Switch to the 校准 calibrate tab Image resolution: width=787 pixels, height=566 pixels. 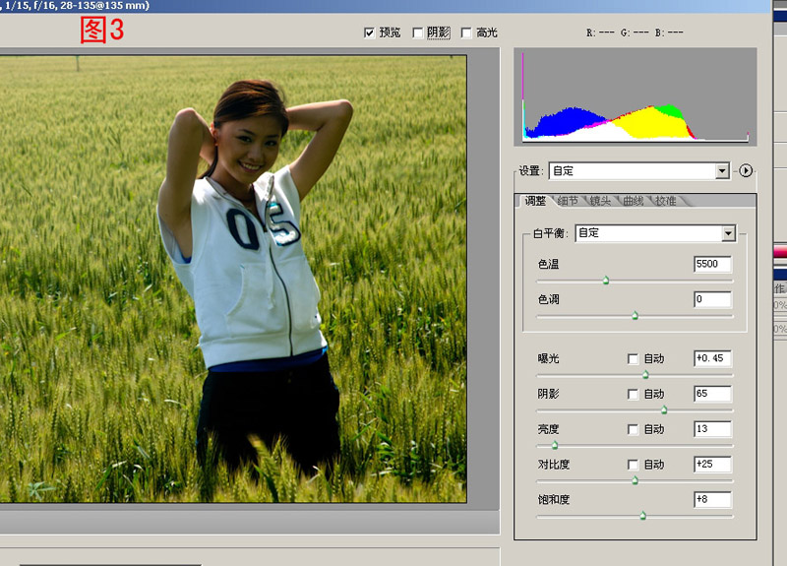coord(666,201)
